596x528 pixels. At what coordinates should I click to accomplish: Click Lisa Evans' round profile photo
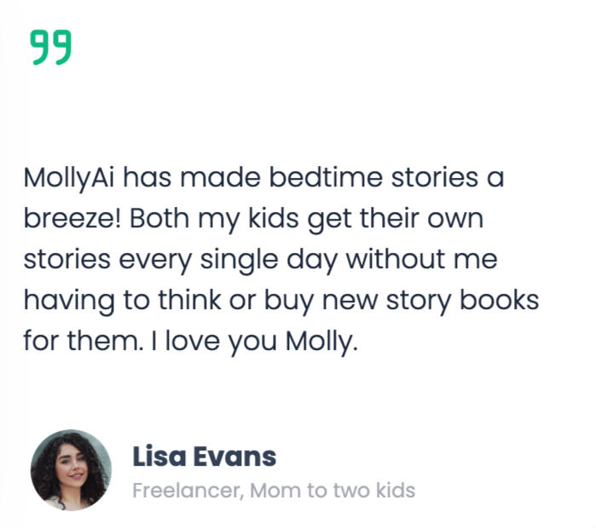(71, 470)
